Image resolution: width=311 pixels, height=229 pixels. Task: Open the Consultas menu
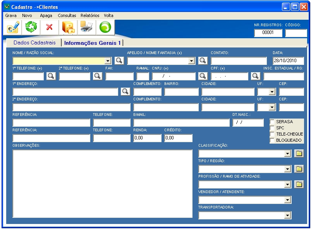(67, 15)
